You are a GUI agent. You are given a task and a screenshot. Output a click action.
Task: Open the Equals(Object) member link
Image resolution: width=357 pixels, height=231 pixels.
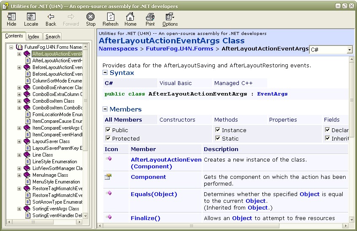tap(154, 194)
